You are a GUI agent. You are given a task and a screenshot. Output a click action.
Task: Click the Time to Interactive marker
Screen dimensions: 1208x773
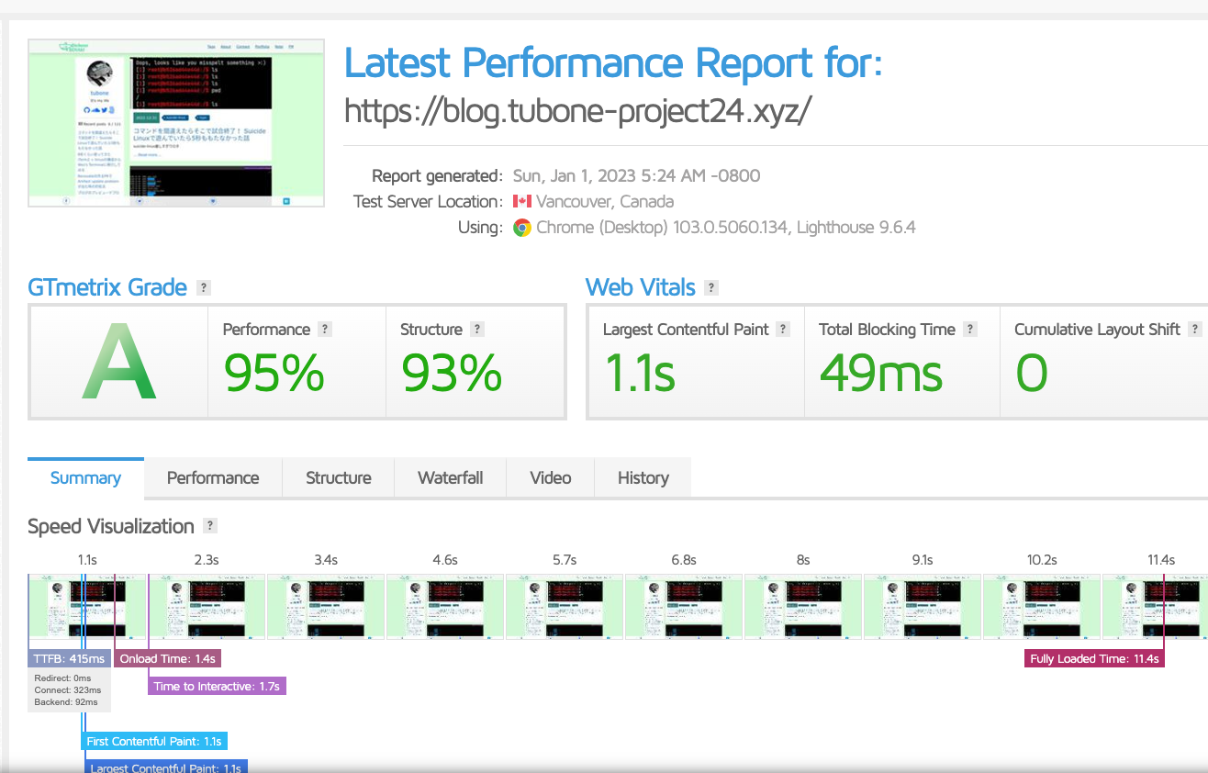(x=217, y=686)
